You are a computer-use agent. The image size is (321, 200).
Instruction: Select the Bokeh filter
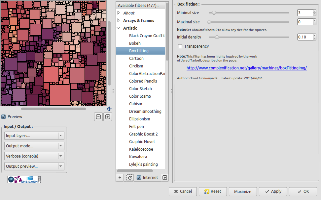tap(140, 43)
